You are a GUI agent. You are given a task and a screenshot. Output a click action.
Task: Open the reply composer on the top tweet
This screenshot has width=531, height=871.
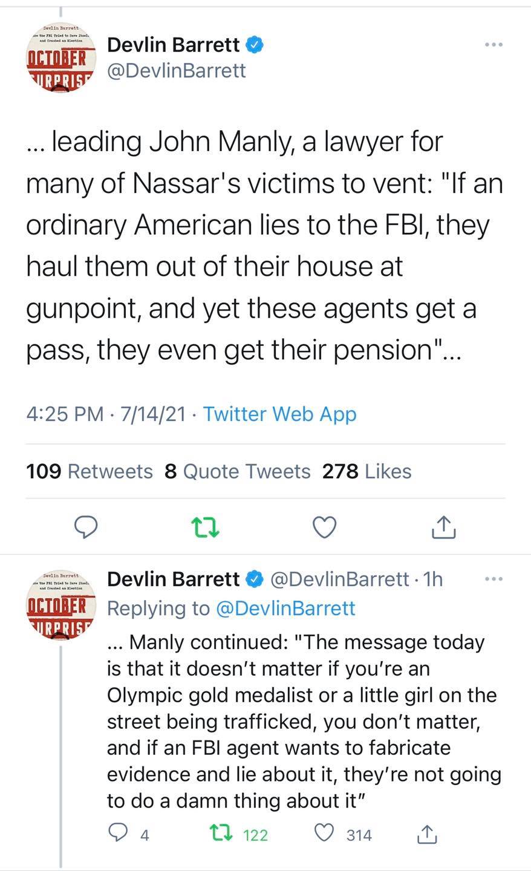86,527
